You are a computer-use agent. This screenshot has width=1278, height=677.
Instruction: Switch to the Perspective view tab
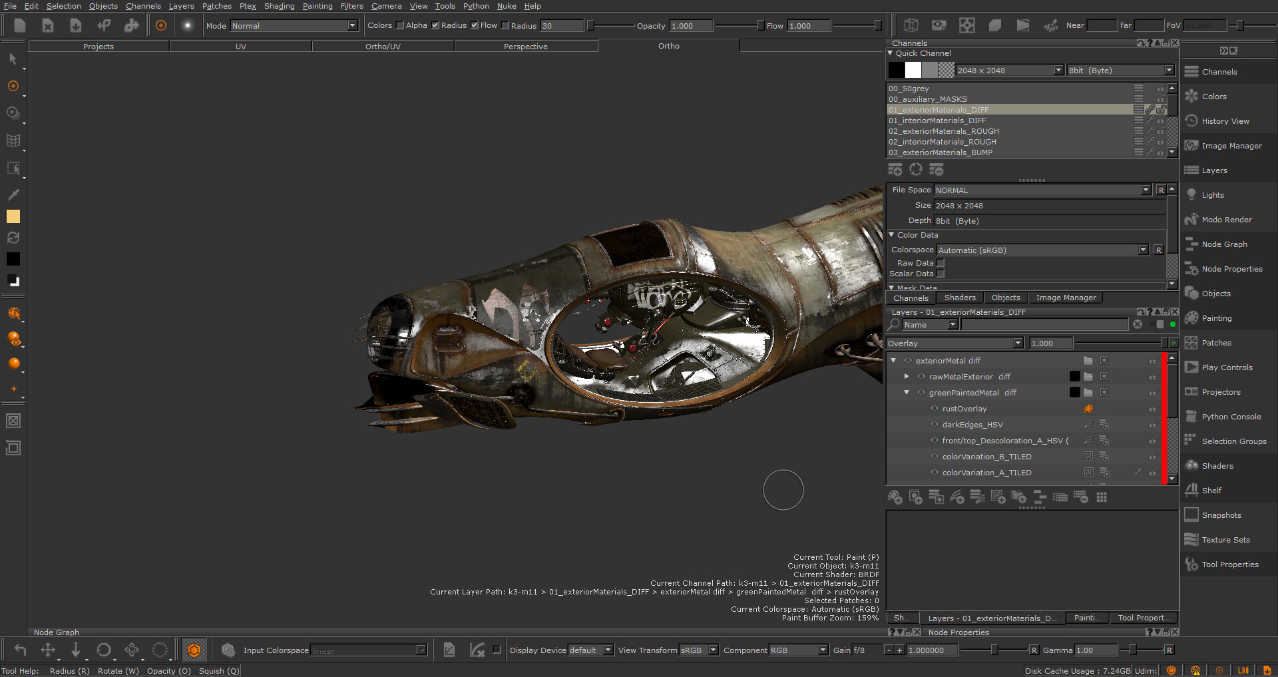(525, 47)
